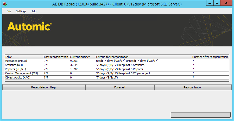The width and height of the screenshot is (234, 121).
Task: Click the Number after reorganization cell for Reports
Action: [x=211, y=69]
